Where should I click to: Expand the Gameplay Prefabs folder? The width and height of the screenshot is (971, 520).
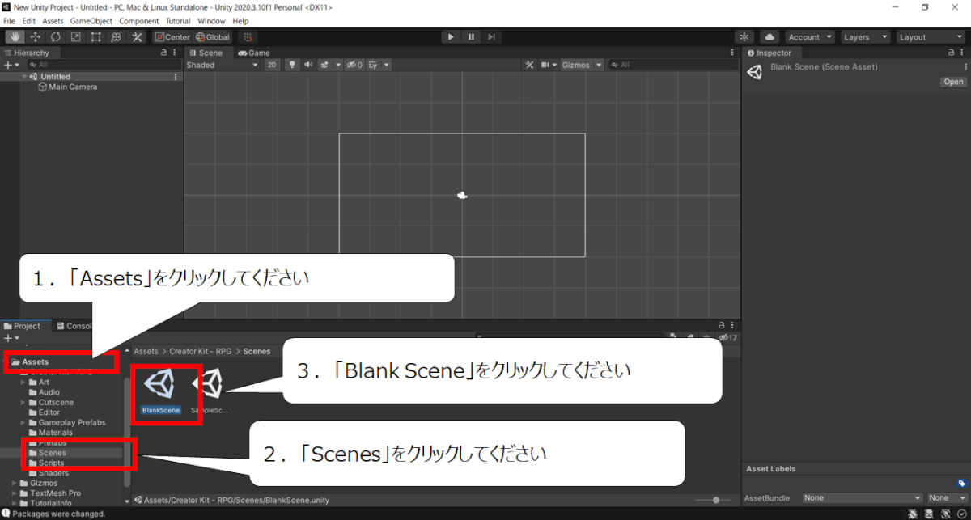(23, 422)
